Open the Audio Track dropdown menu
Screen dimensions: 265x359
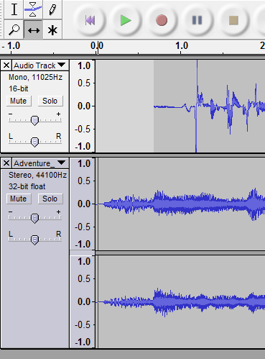pos(40,65)
